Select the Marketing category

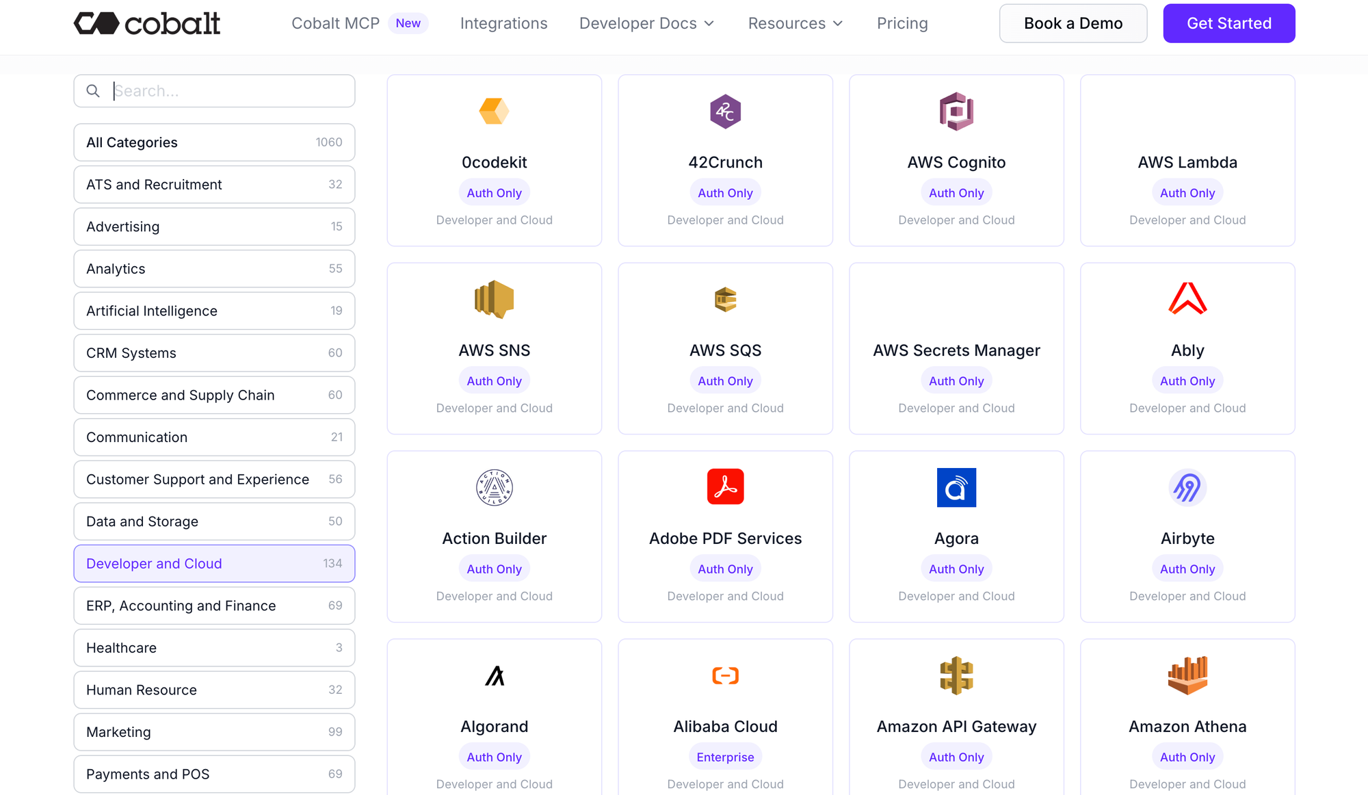214,732
